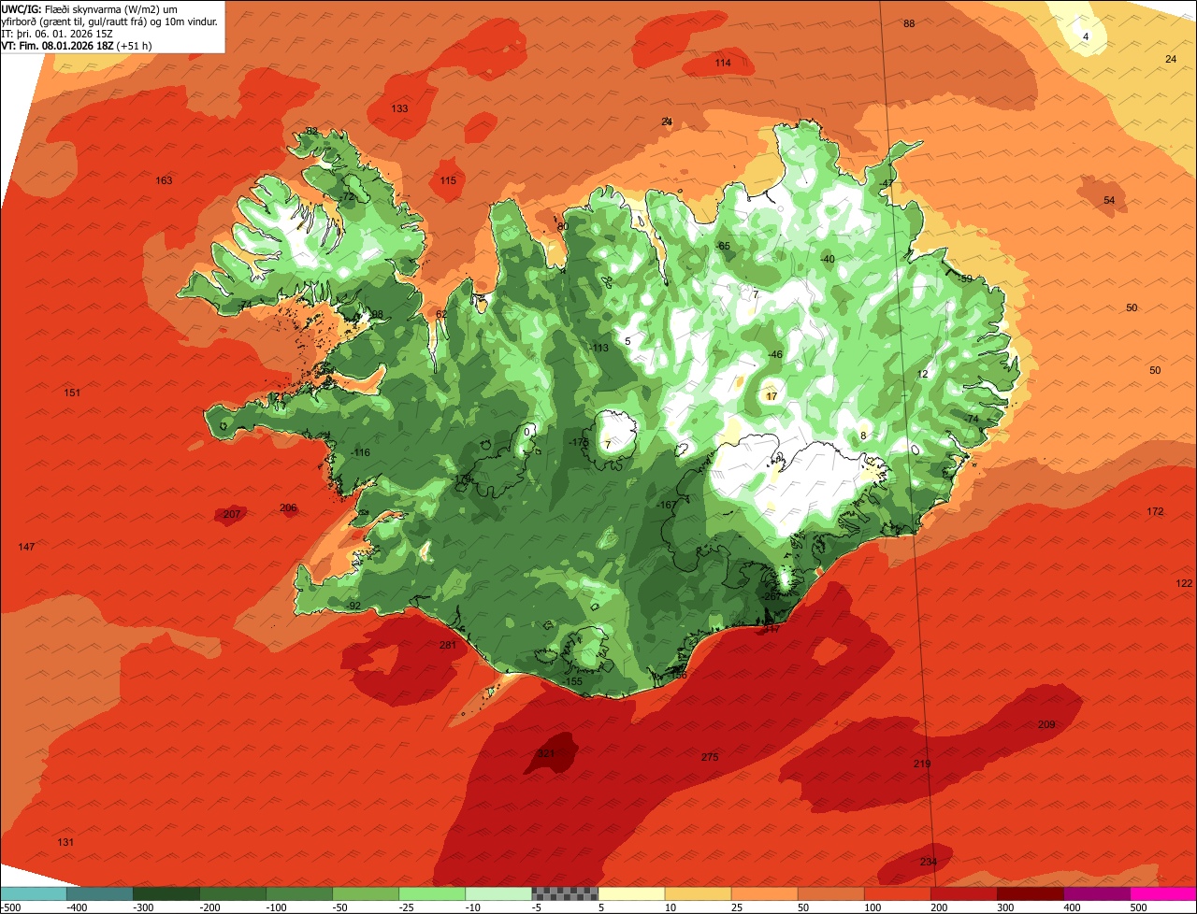This screenshot has width=1197, height=914.
Task: Select the '163' value northwest of the Westfjords
Action: (164, 180)
